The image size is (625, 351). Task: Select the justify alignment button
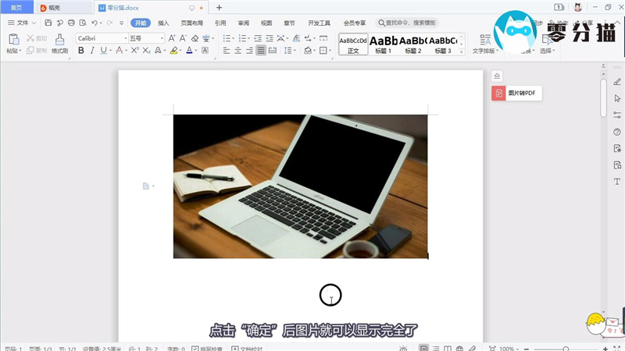pos(261,51)
